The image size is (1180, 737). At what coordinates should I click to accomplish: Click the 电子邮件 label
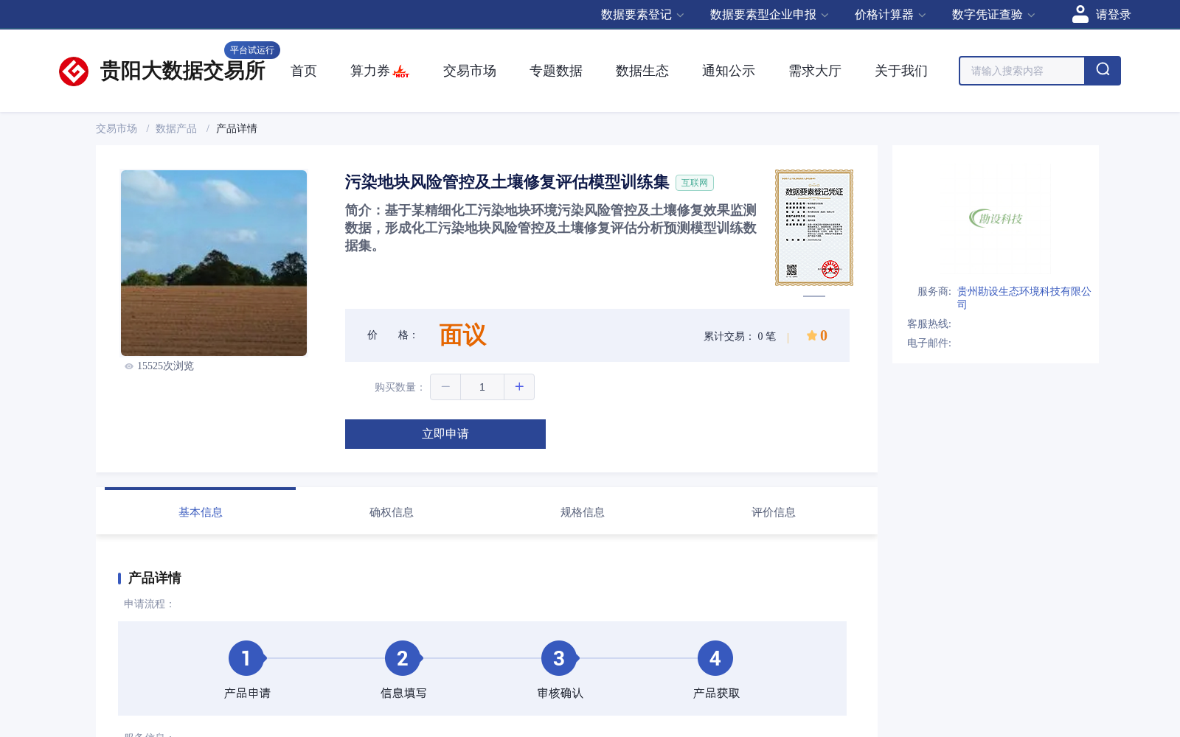point(929,343)
